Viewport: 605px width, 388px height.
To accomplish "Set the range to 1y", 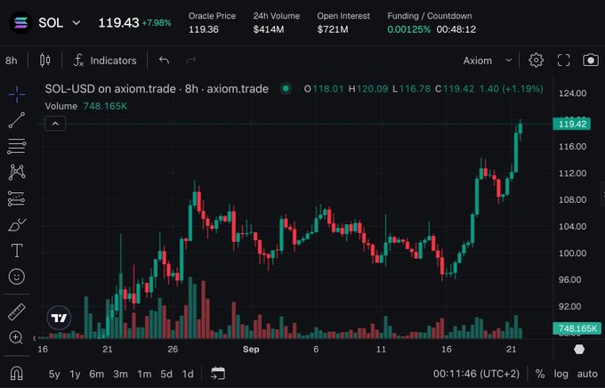I will pos(75,374).
